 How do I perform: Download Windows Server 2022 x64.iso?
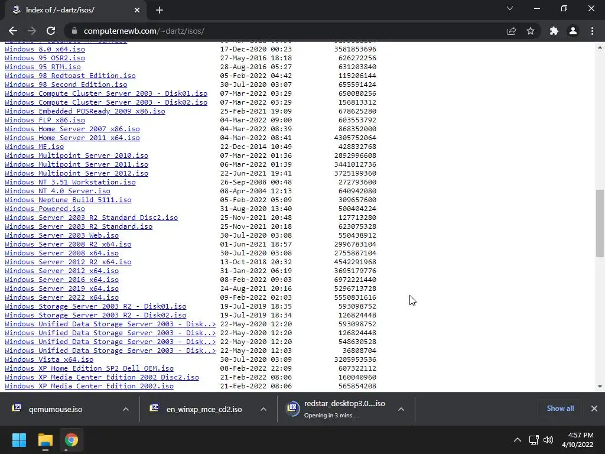tap(61, 298)
